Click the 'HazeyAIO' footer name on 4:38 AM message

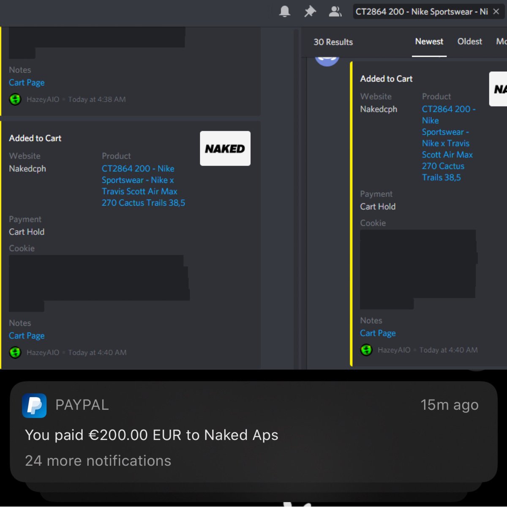tap(43, 99)
